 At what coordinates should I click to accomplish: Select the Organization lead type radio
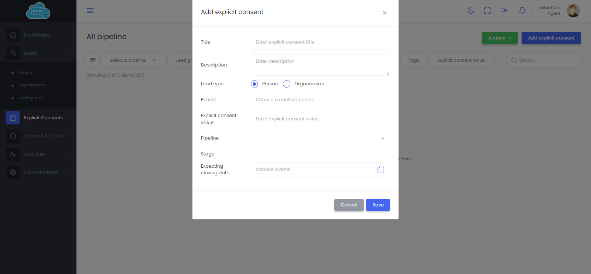[287, 84]
